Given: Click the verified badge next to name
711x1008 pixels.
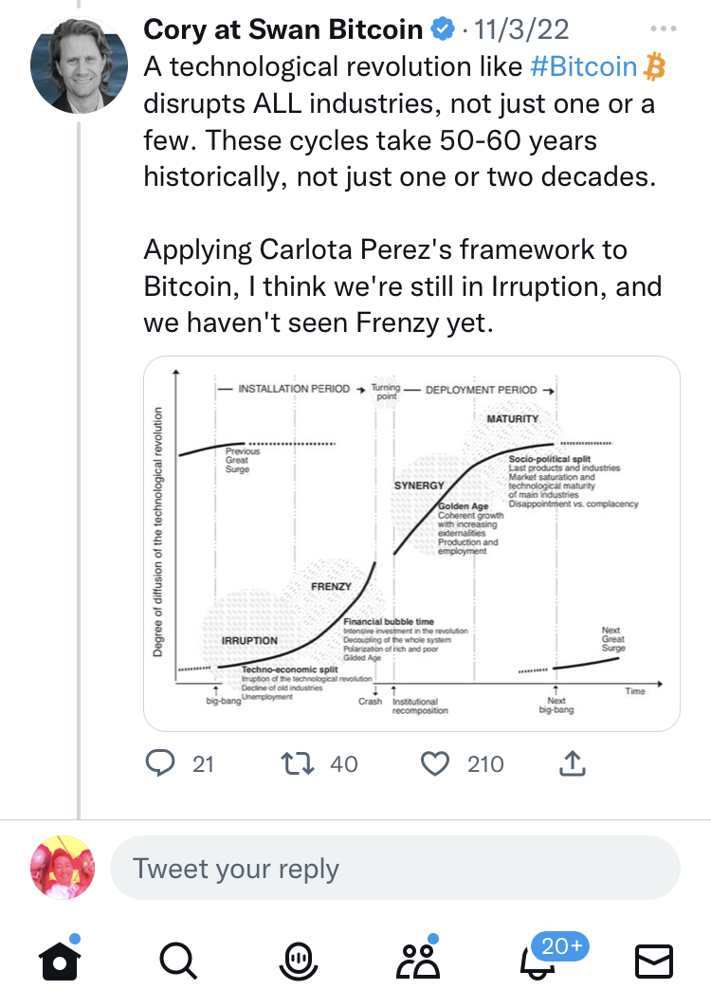Looking at the screenshot, I should 443,30.
